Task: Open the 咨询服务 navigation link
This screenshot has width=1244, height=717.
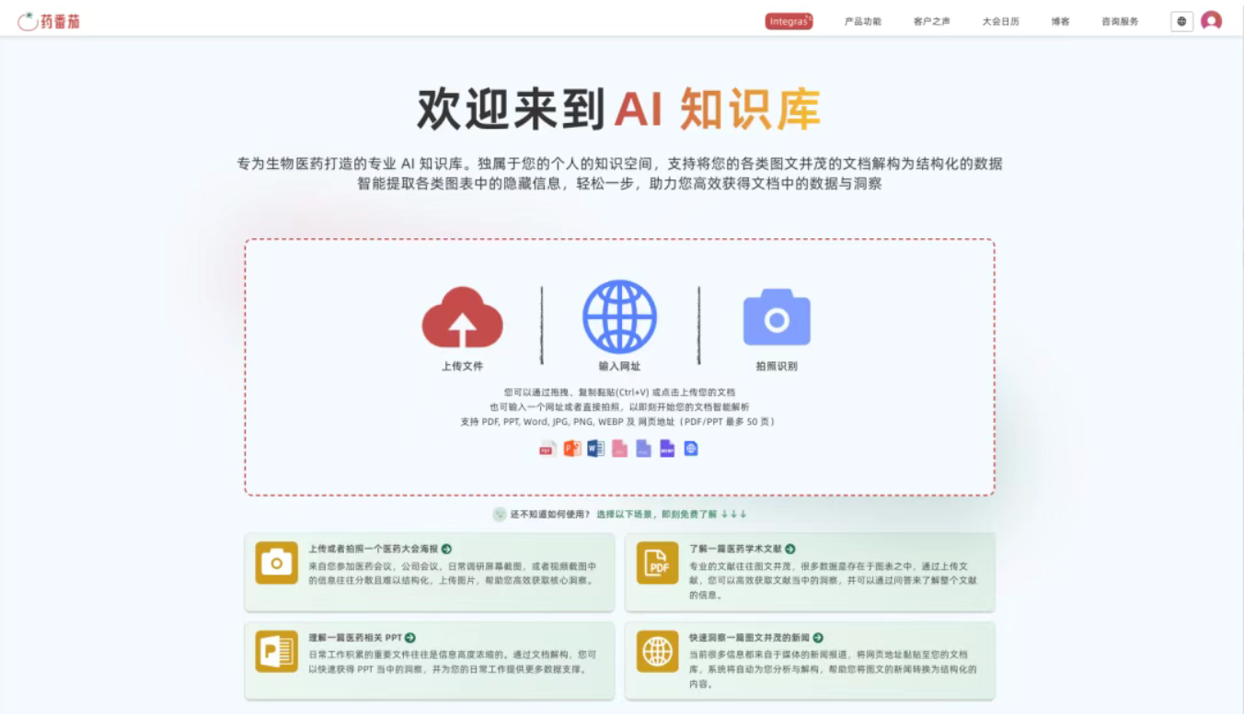Action: click(x=1120, y=21)
